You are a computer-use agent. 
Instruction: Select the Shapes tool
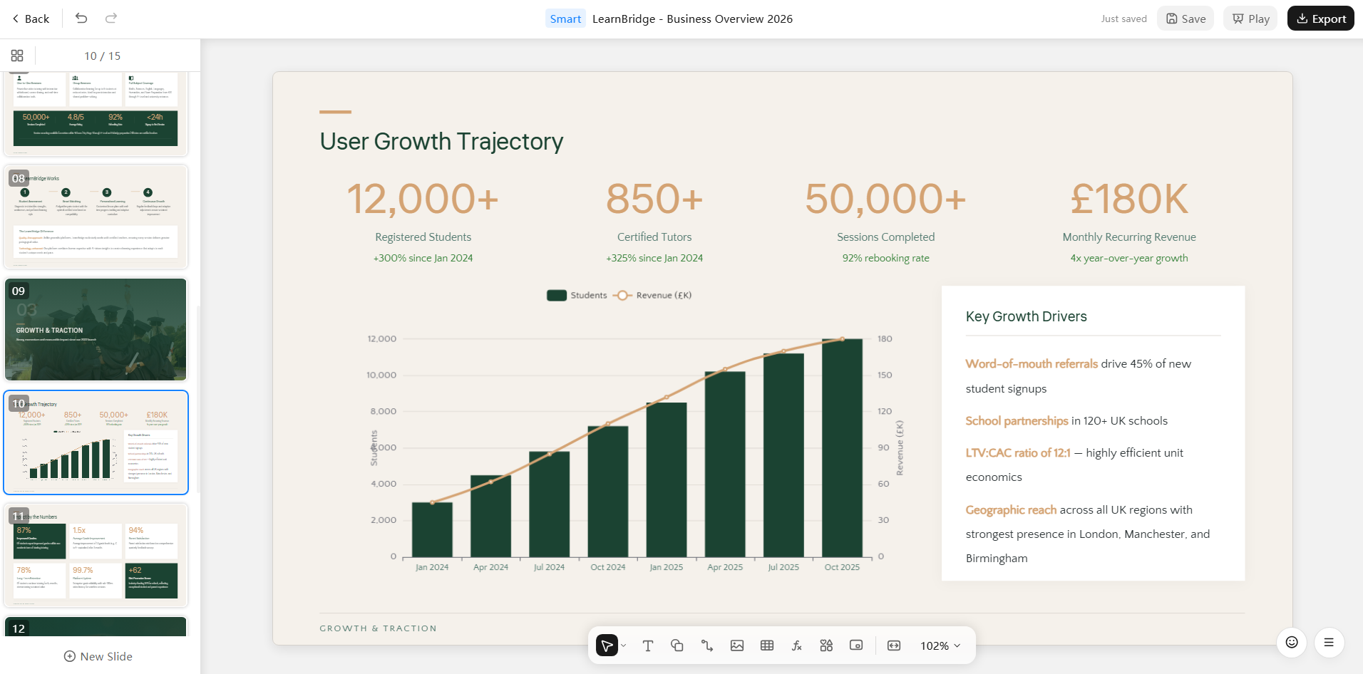coord(677,646)
